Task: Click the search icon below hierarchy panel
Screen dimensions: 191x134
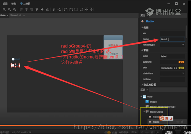Action: [157, 132]
